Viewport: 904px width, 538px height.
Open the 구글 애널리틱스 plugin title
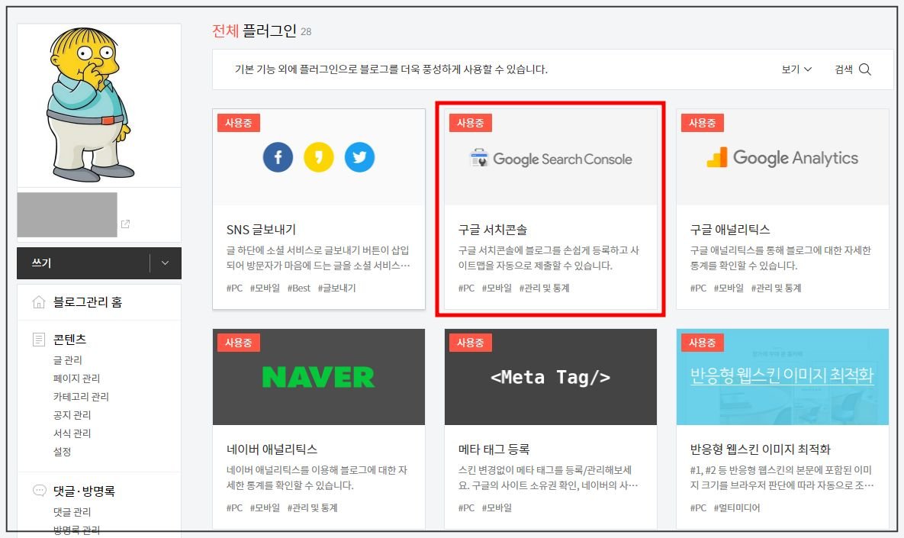[730, 230]
